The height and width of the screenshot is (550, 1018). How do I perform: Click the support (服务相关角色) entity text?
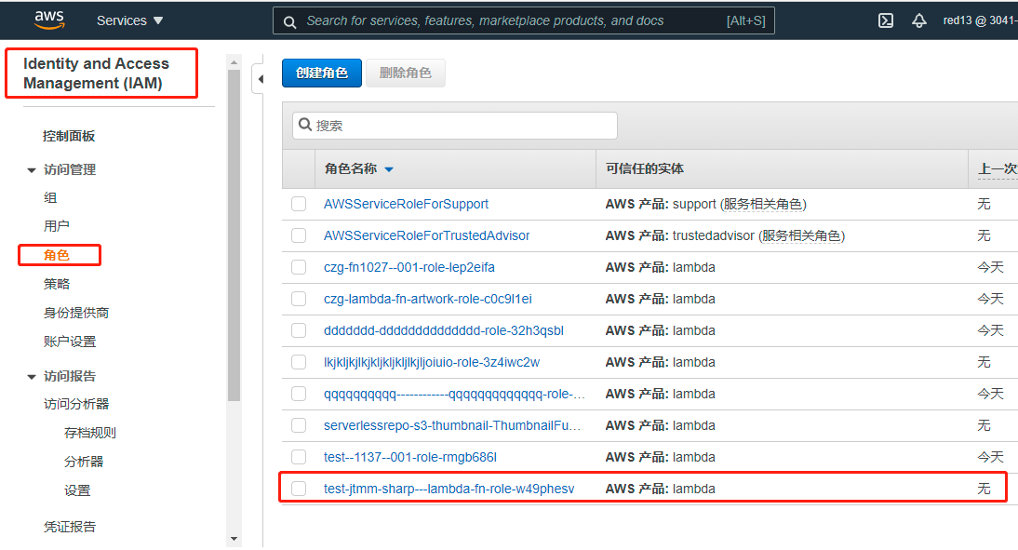[740, 204]
